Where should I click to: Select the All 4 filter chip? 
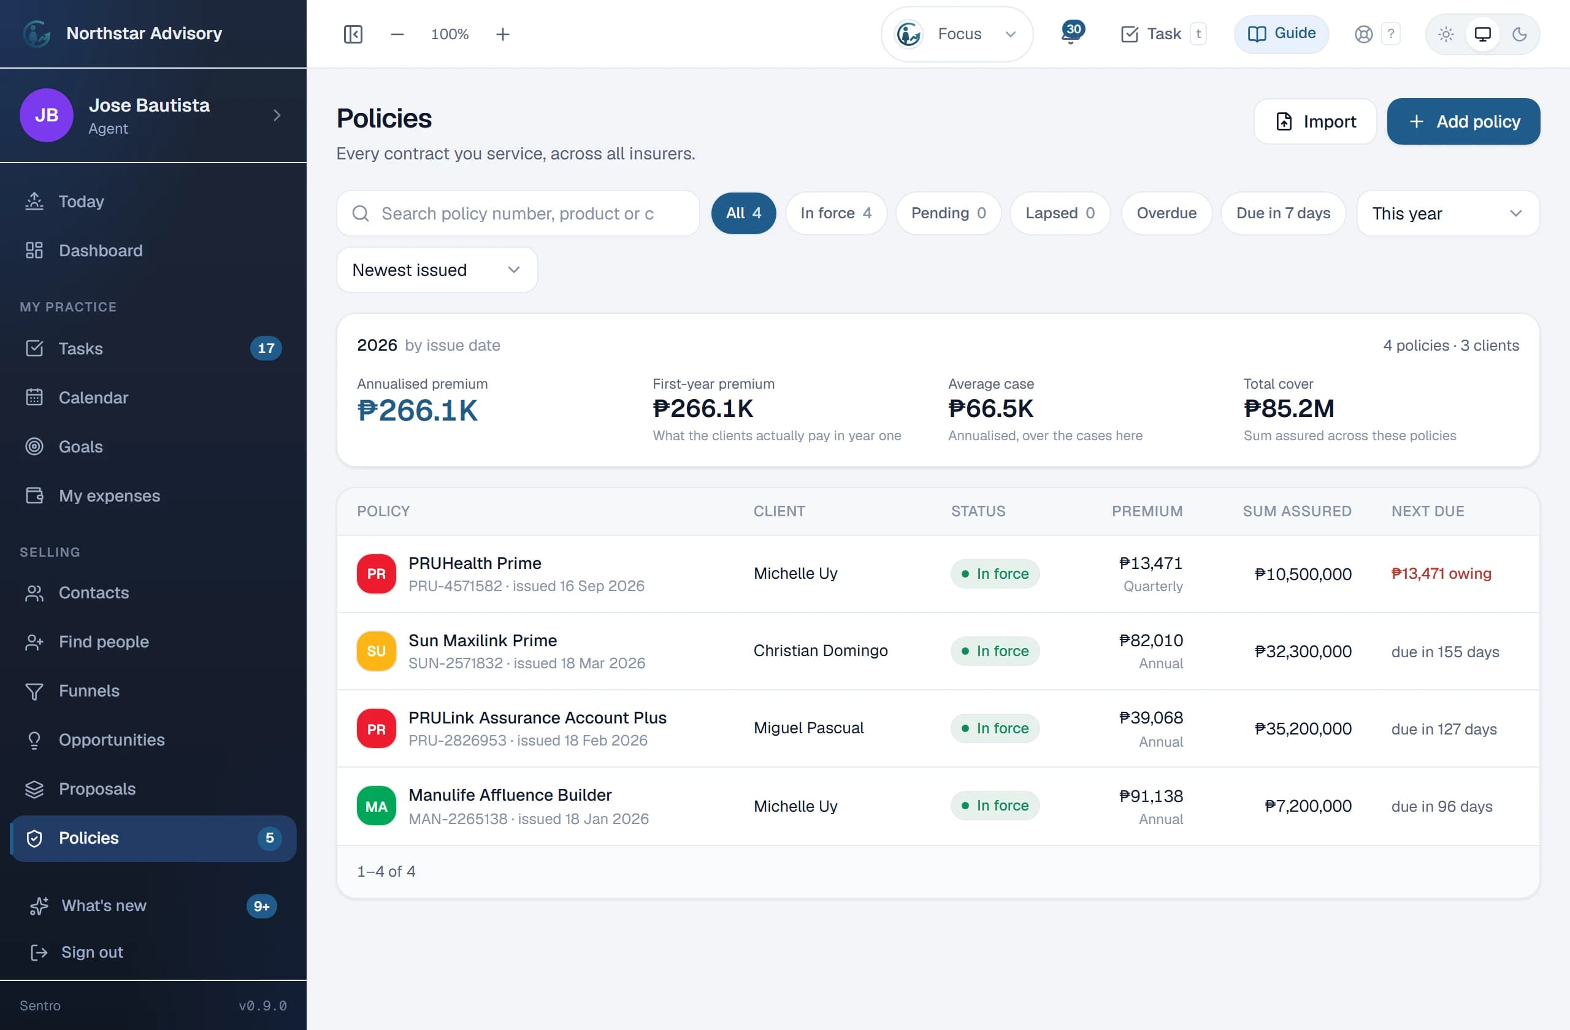743,213
